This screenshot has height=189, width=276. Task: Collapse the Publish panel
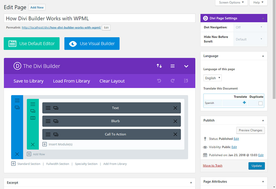[x=263, y=120]
